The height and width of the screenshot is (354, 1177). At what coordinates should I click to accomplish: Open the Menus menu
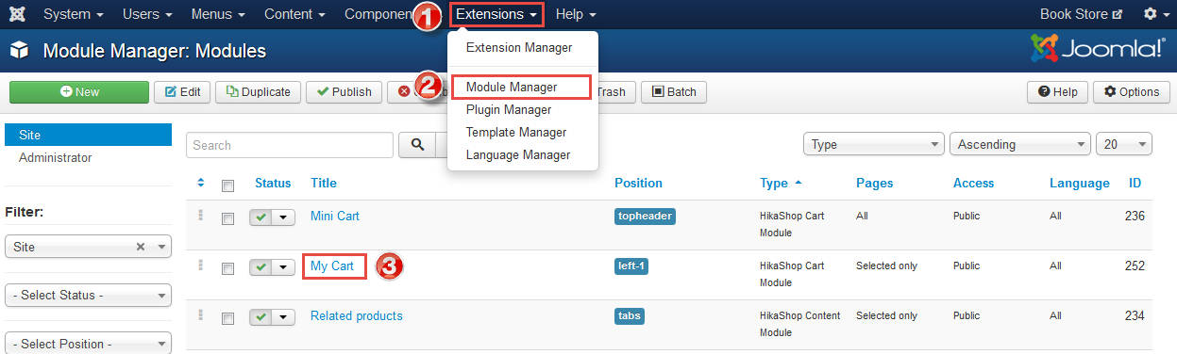coord(217,14)
